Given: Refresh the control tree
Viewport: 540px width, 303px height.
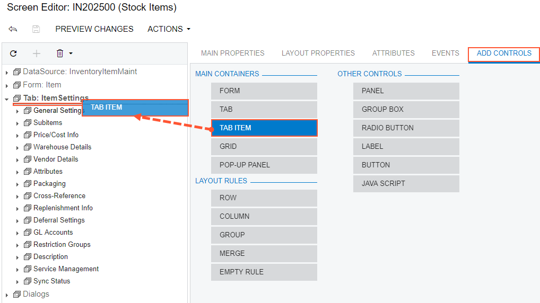Looking at the screenshot, I should coord(13,54).
